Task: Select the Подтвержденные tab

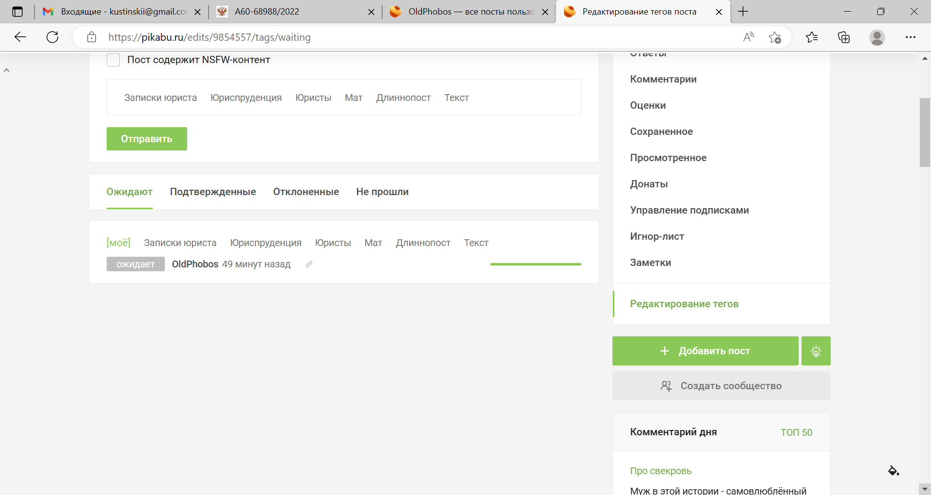Action: pos(213,192)
